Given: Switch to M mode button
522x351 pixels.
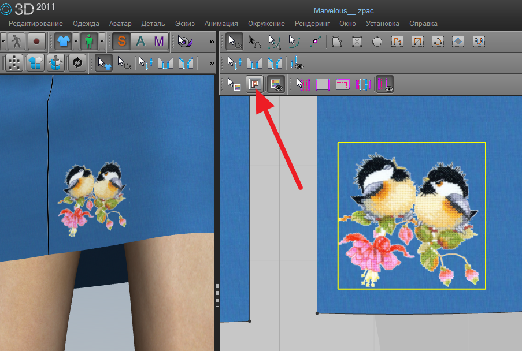Looking at the screenshot, I should (158, 42).
